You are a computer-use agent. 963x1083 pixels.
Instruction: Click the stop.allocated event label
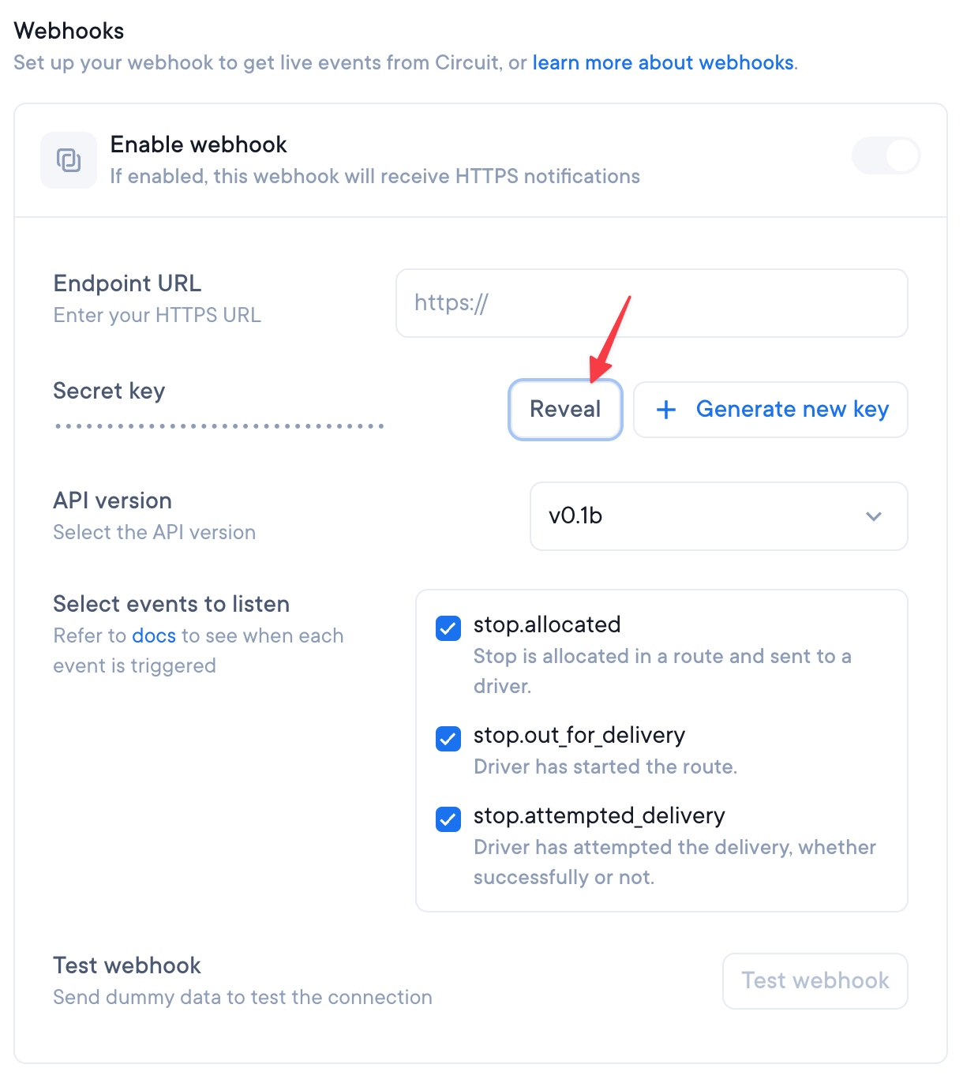(547, 625)
